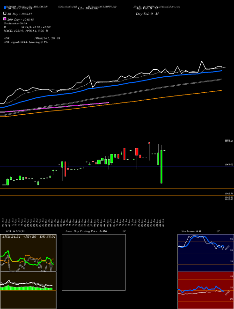234x309 pixels.
Task: Click the 'Avg Vol: 0 M' label
Action: pos(147,8)
